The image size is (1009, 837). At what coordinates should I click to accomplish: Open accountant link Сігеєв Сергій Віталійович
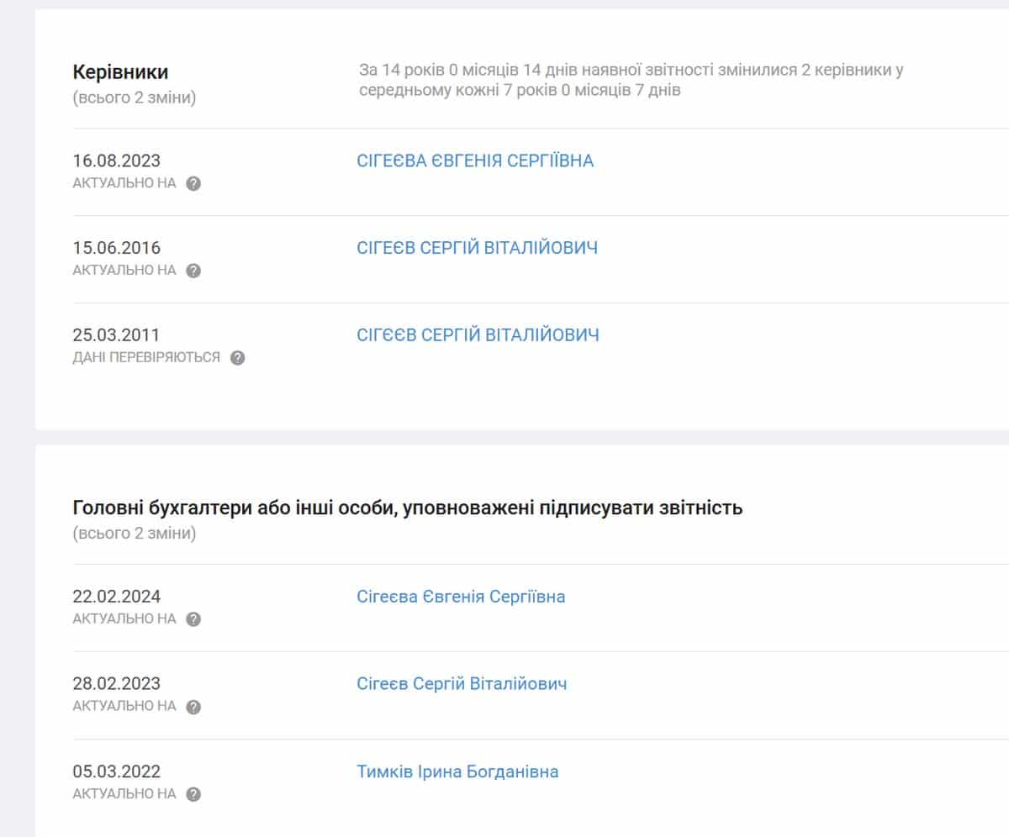click(x=462, y=684)
